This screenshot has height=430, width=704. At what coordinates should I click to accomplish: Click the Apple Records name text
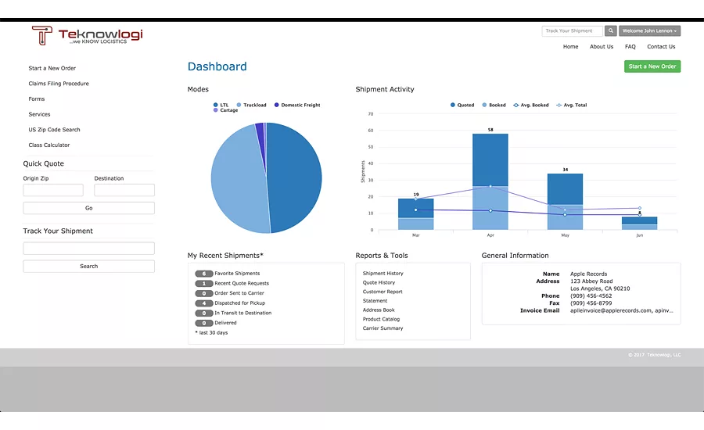(588, 274)
